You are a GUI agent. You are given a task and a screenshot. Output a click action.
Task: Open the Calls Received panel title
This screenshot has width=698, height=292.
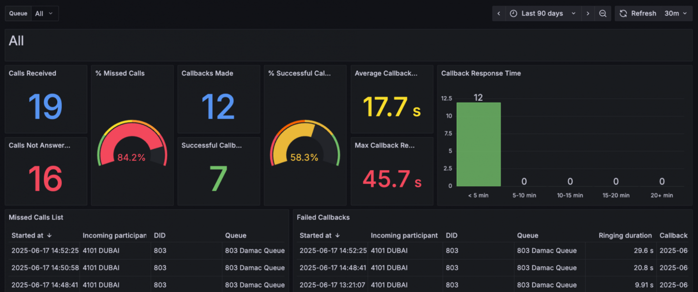point(32,73)
